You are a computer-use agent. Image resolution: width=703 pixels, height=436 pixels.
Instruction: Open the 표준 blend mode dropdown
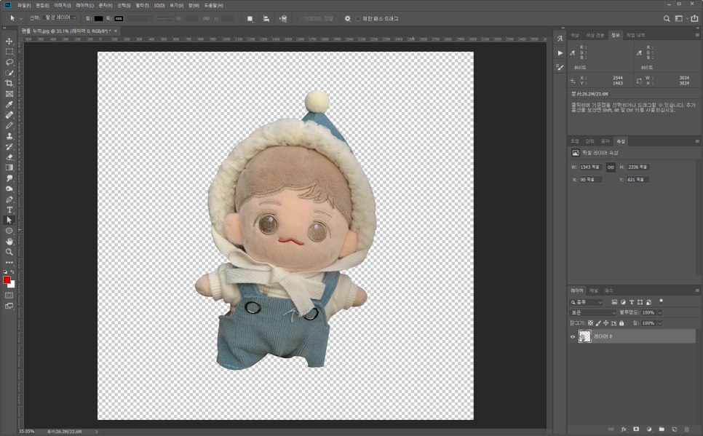click(592, 312)
